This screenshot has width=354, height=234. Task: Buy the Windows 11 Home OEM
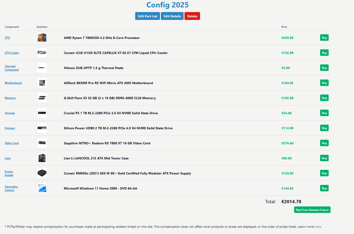tap(324, 188)
